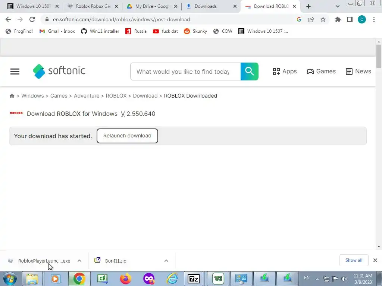Click the page's vertical scrollbar thumb
This screenshot has width=382, height=286.
click(x=379, y=57)
